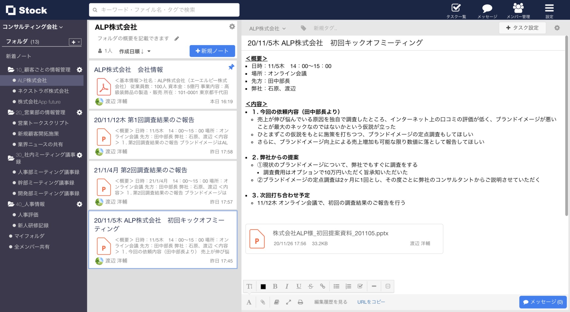Screen dimensions: 570x312
Task: Open note 20/11/12木 第1回調査結果のご報告
Action: [163, 135]
